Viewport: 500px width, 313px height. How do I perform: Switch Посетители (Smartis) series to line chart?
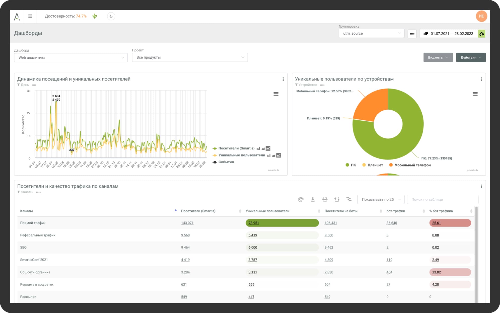pyautogui.click(x=268, y=148)
